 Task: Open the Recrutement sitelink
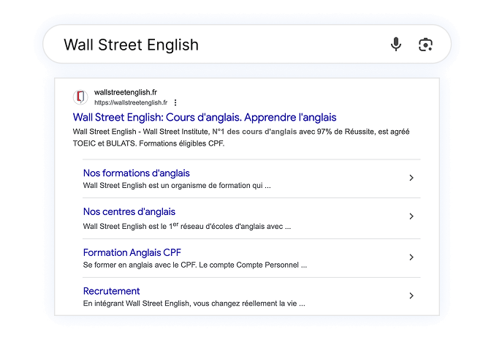(x=112, y=291)
